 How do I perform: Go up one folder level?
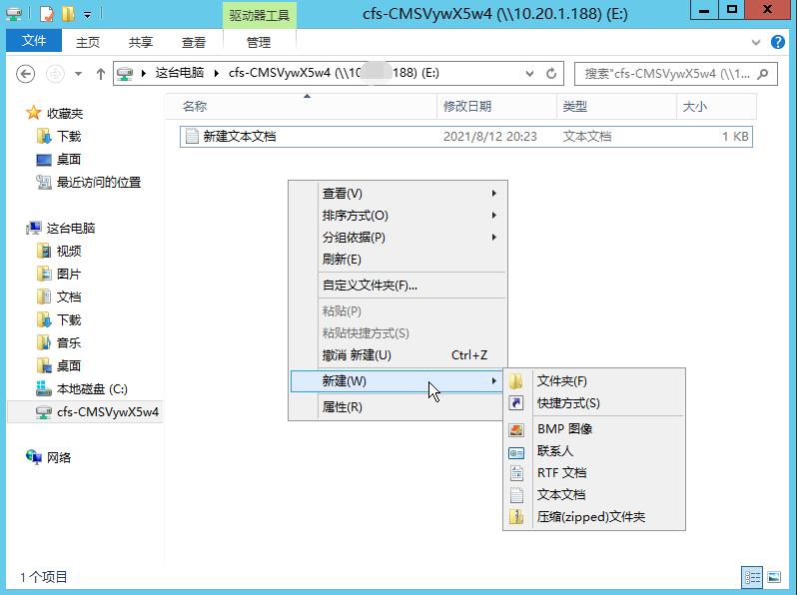(x=101, y=74)
